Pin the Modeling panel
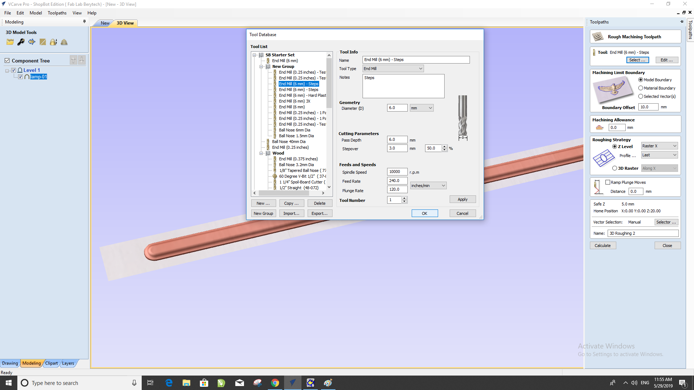This screenshot has width=694, height=390. pos(84,22)
